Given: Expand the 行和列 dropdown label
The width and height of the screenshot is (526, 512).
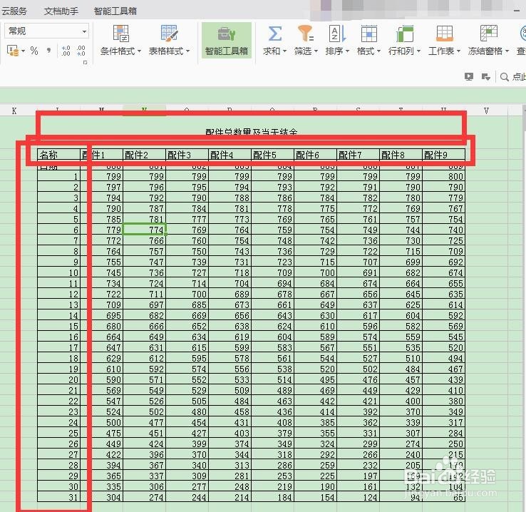Looking at the screenshot, I should (404, 51).
